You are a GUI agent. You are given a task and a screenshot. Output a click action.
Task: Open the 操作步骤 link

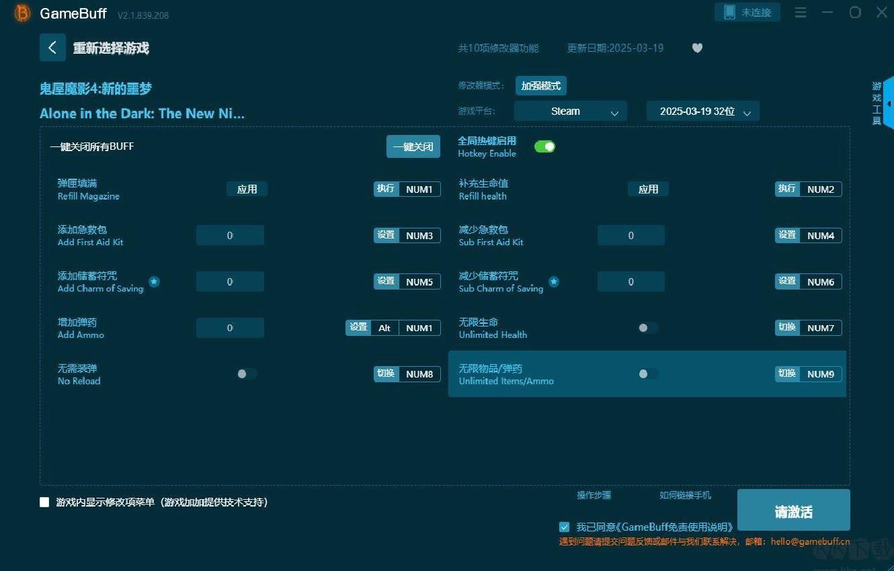594,495
